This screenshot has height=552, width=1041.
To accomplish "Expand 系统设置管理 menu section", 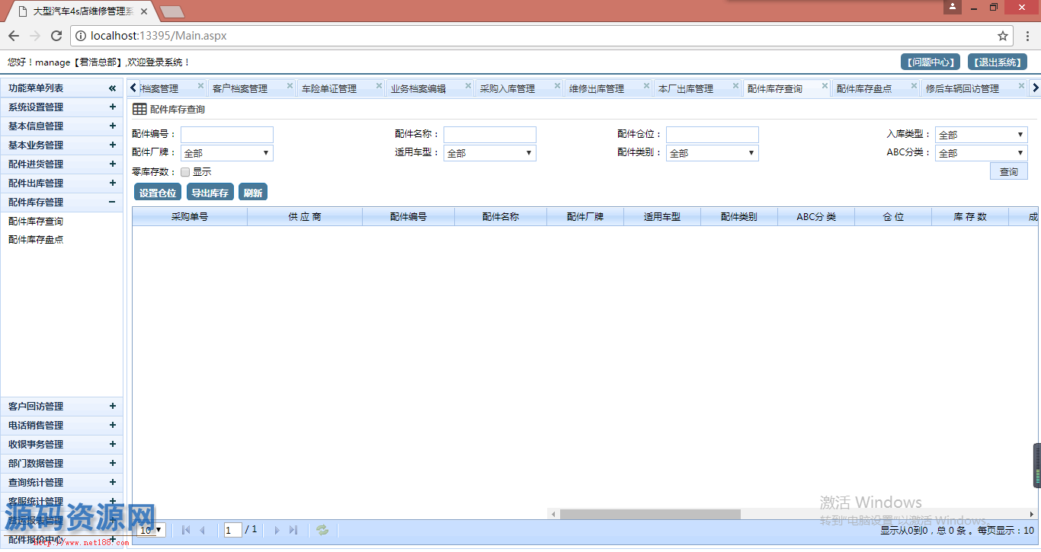I will coord(113,107).
